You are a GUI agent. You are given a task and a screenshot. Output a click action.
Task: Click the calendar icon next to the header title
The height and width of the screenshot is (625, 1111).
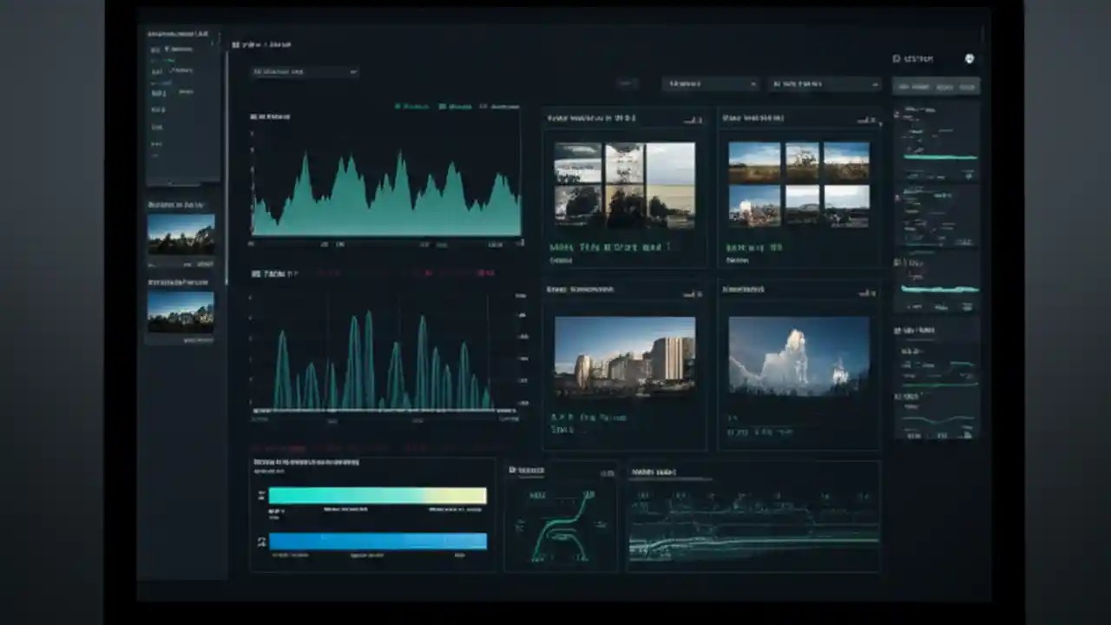(x=234, y=44)
